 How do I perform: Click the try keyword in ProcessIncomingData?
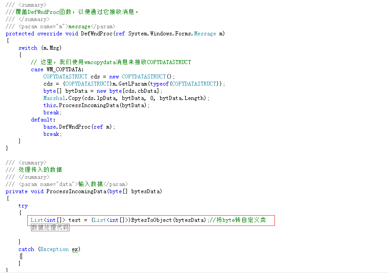click(x=23, y=205)
